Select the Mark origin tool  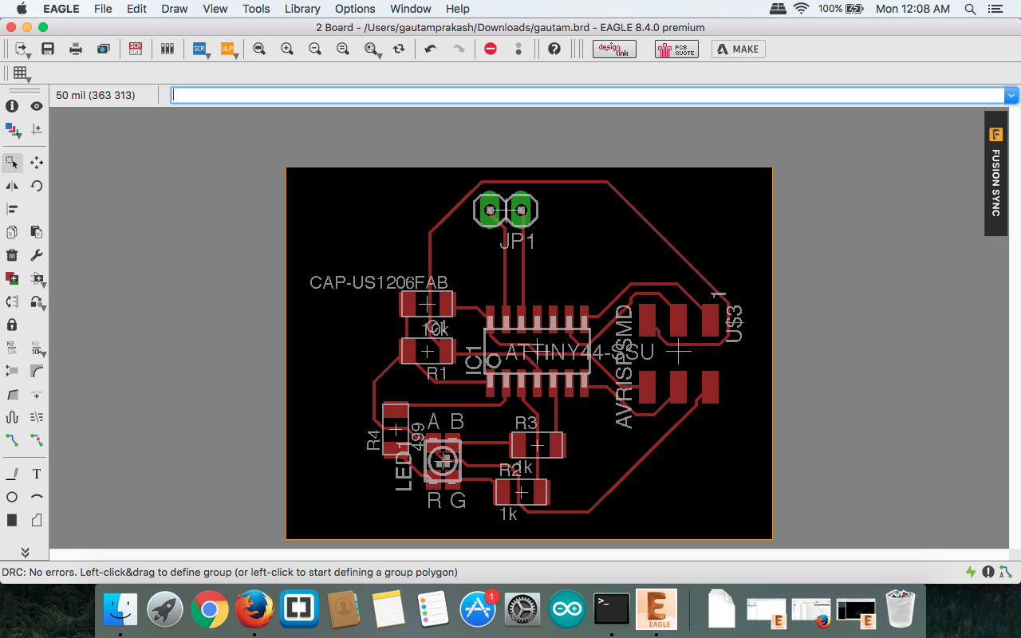click(37, 129)
